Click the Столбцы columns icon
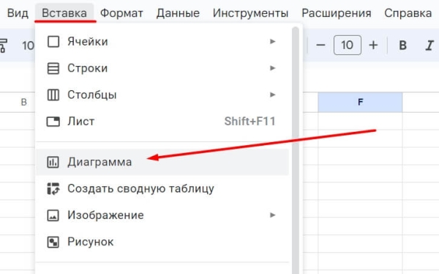This screenshot has width=439, height=274. click(x=53, y=95)
